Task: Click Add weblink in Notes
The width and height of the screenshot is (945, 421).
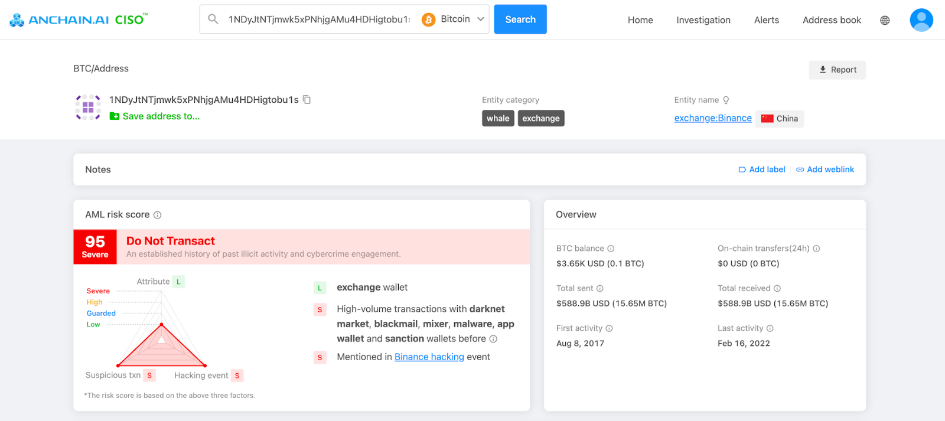Action: pyautogui.click(x=825, y=169)
